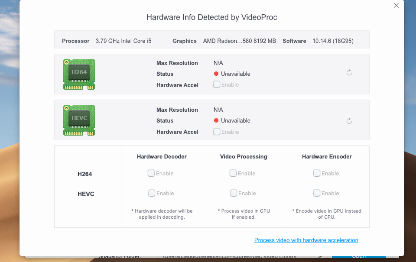Click note 'Encode video in GPU instead of CPU.'
This screenshot has width=416, height=262.
327,214
